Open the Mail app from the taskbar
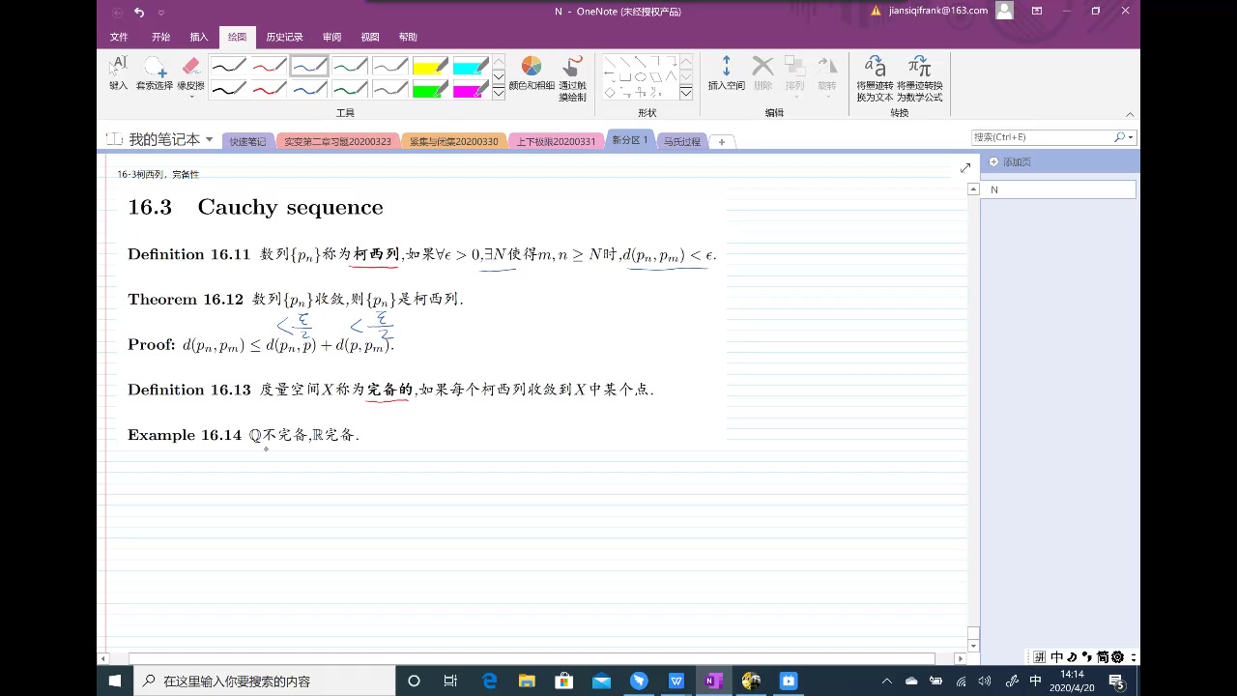 click(601, 681)
